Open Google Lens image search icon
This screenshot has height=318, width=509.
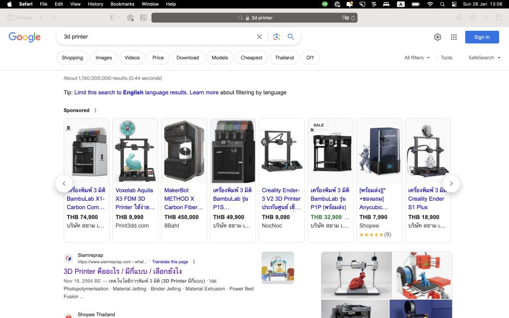(276, 37)
